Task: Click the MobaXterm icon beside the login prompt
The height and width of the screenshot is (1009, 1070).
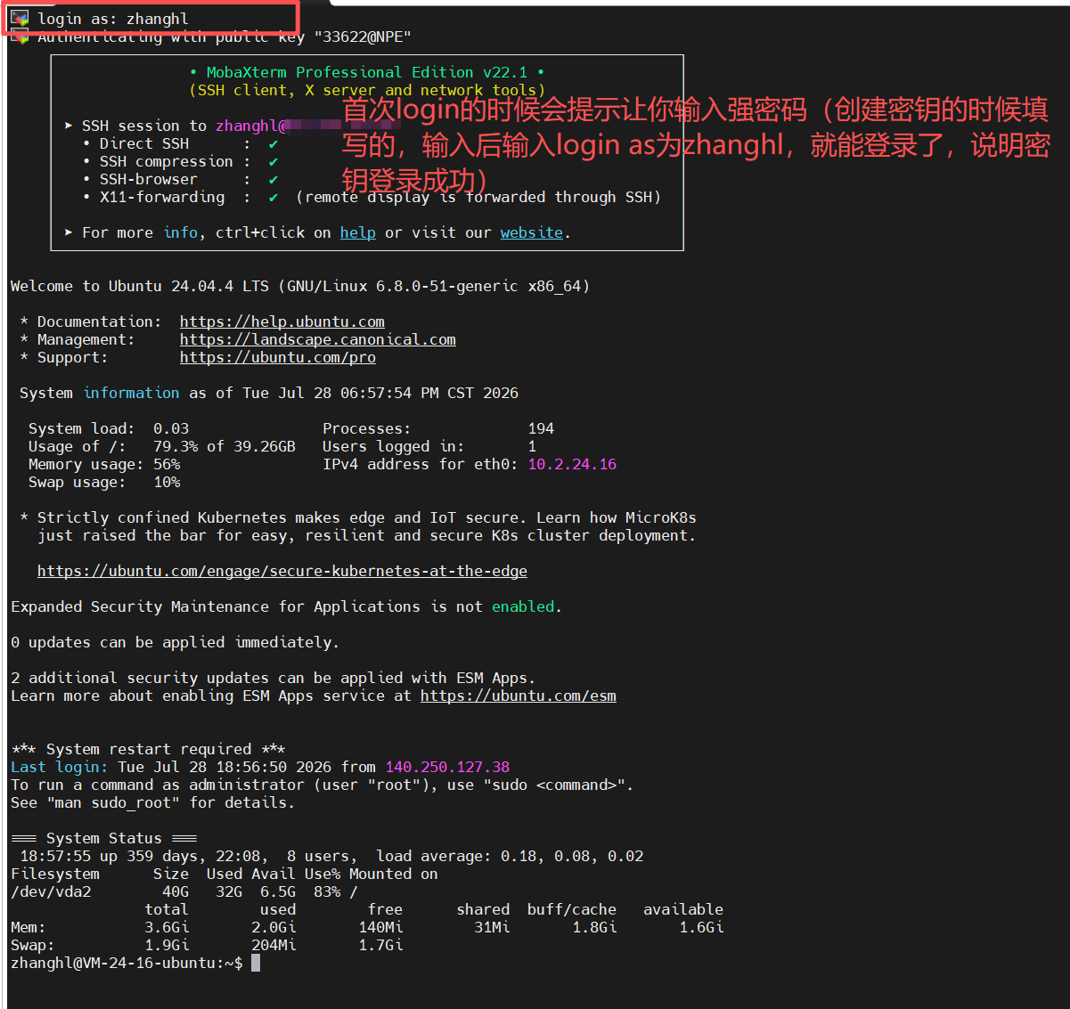Action: (x=20, y=18)
